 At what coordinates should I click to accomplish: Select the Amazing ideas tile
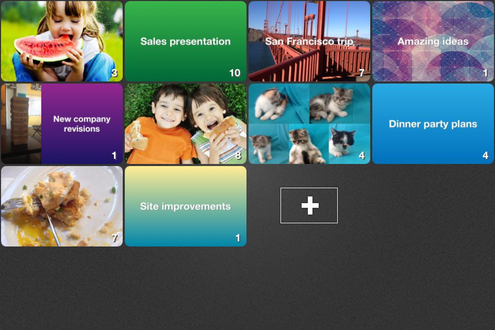coord(433,41)
